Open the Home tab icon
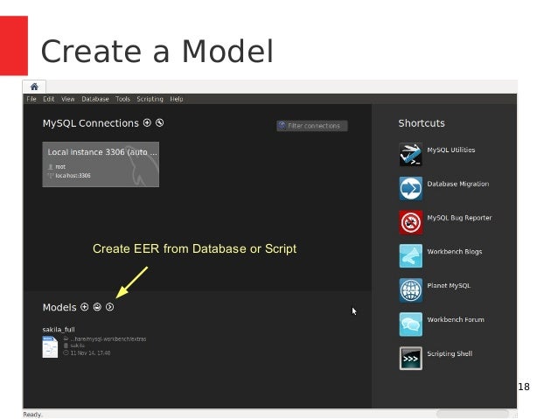 coord(34,87)
